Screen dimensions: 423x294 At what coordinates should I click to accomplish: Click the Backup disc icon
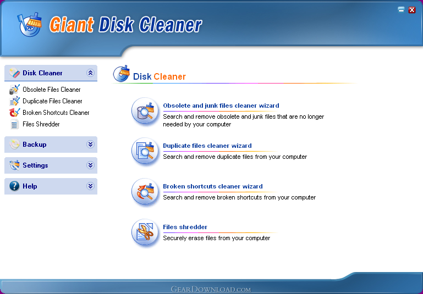(14, 144)
